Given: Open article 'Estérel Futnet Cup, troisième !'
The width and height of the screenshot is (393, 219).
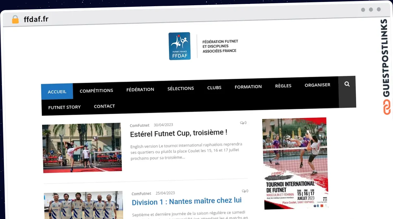Looking at the screenshot, I should (x=178, y=133).
